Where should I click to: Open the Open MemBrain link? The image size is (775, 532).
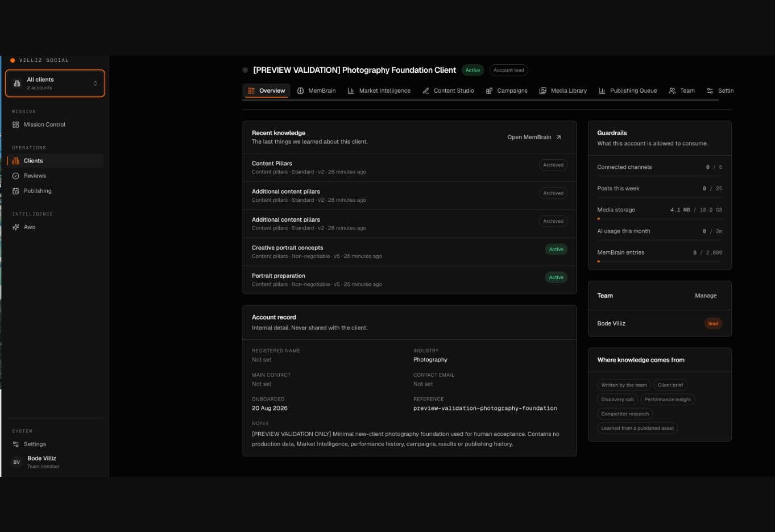click(x=534, y=137)
